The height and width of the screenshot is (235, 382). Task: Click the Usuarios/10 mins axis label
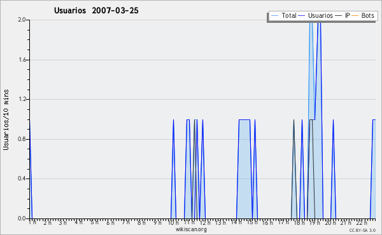coord(6,119)
